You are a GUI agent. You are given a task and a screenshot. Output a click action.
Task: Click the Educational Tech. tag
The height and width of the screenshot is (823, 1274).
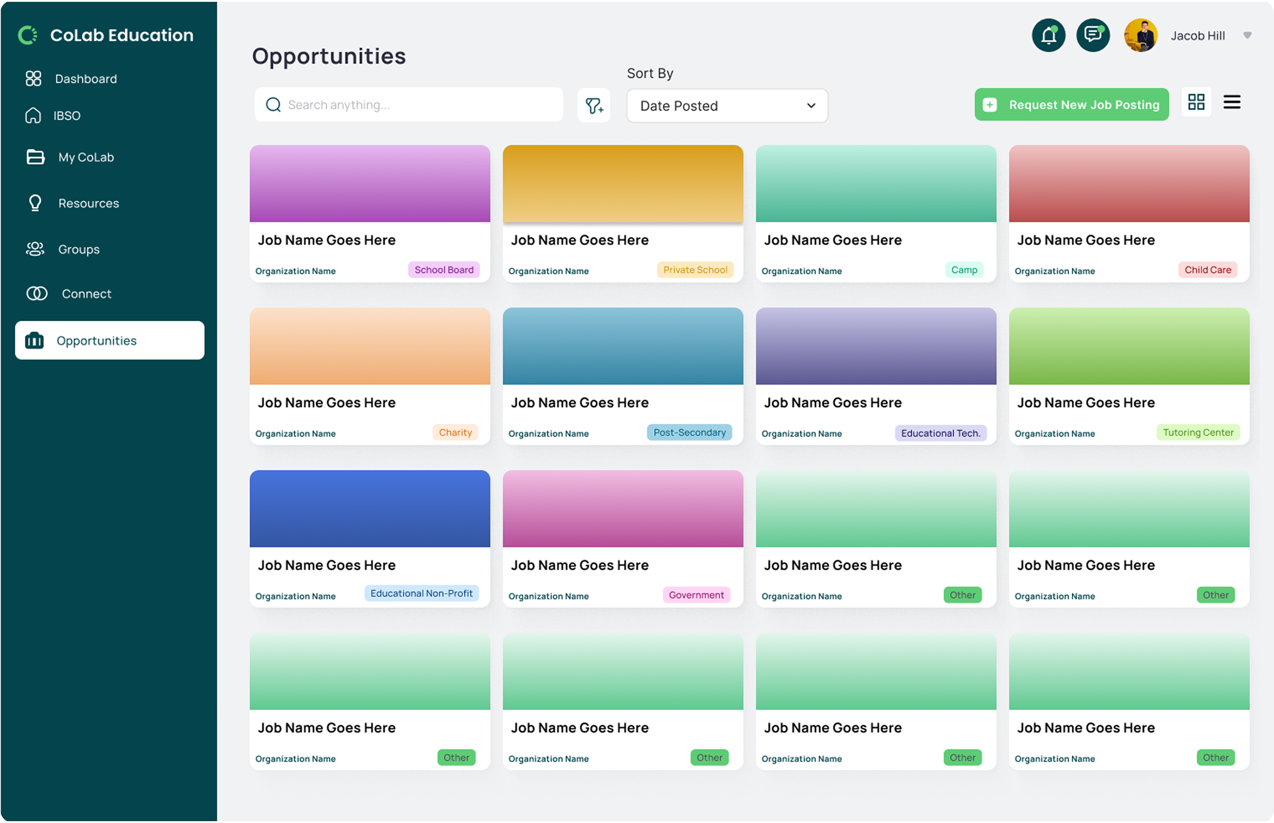tap(940, 433)
